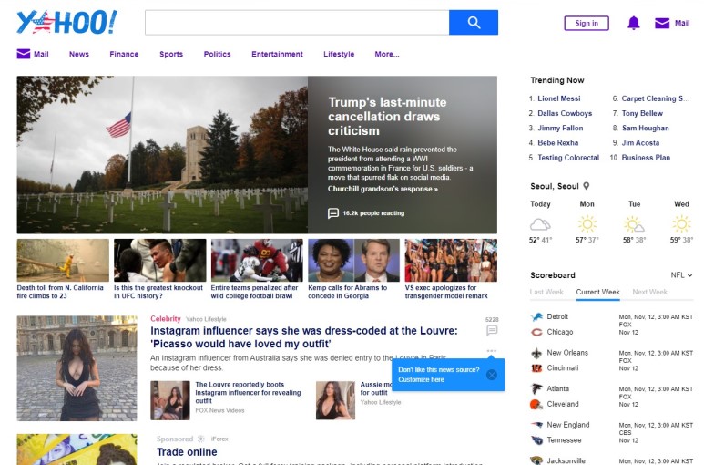Open Trump's last-minute cancellation headline

(x=387, y=117)
